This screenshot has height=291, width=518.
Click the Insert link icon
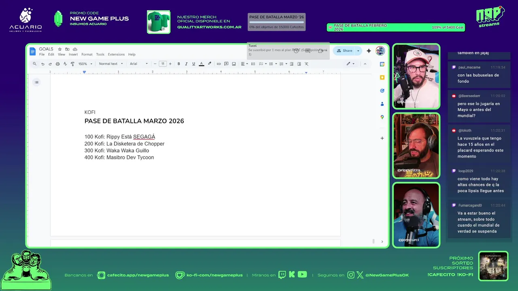pyautogui.click(x=219, y=64)
